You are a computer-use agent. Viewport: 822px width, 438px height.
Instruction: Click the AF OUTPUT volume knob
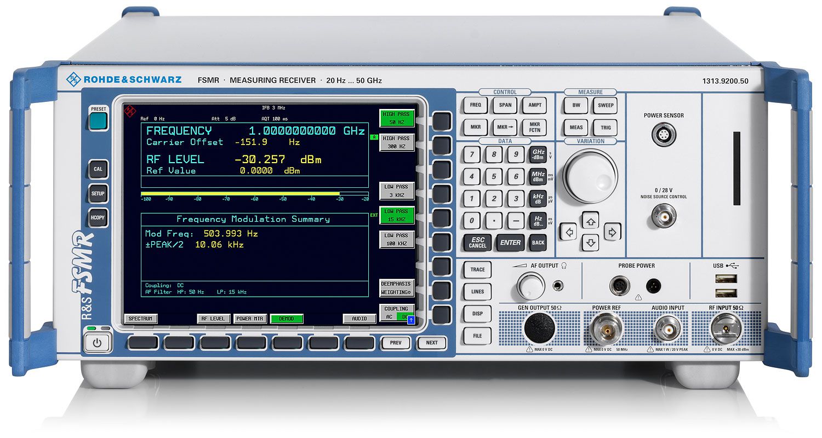point(530,286)
